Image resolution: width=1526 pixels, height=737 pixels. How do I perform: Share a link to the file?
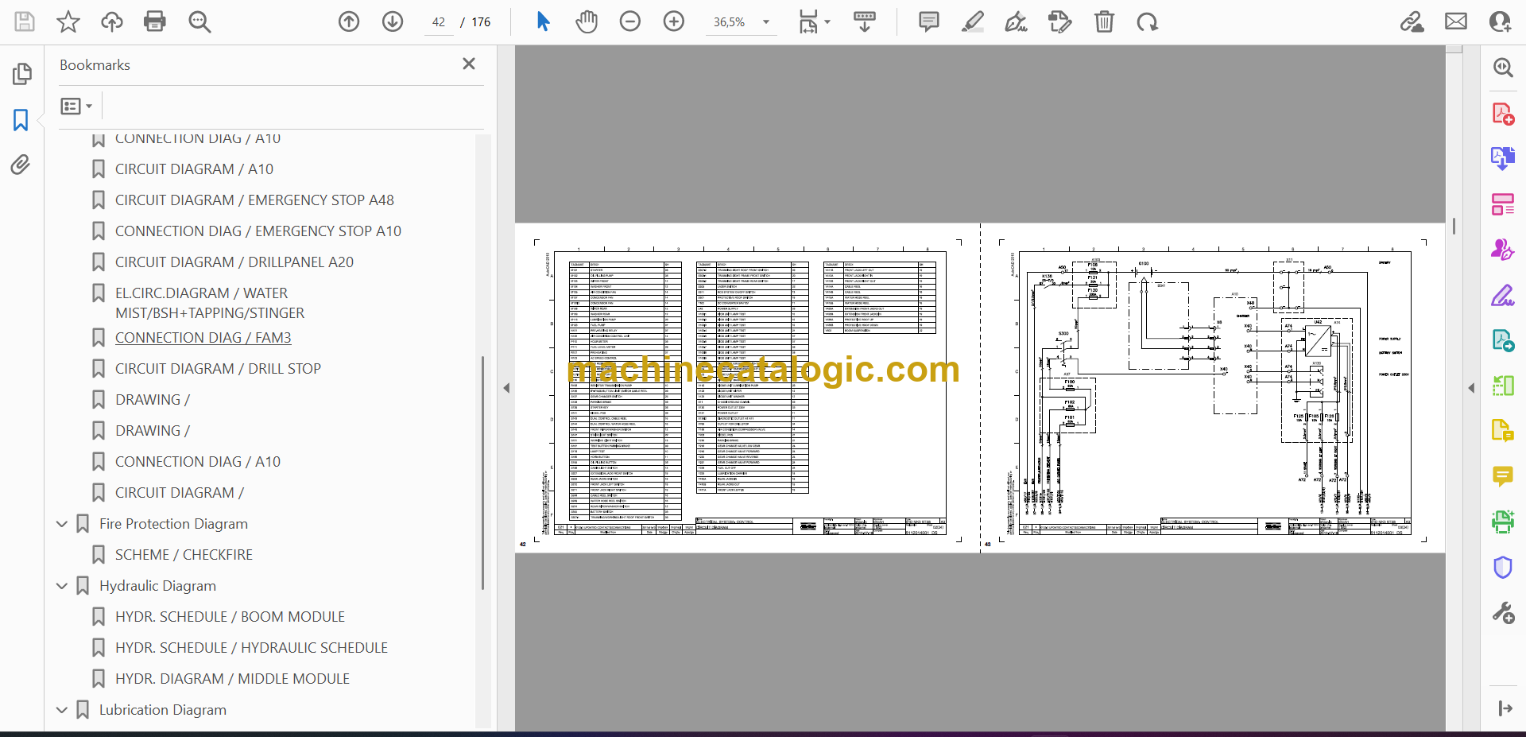point(1412,21)
